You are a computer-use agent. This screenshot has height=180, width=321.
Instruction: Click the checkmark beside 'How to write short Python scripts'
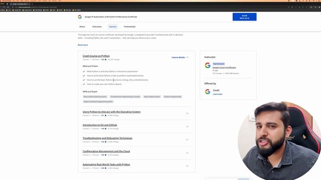(x=84, y=75)
